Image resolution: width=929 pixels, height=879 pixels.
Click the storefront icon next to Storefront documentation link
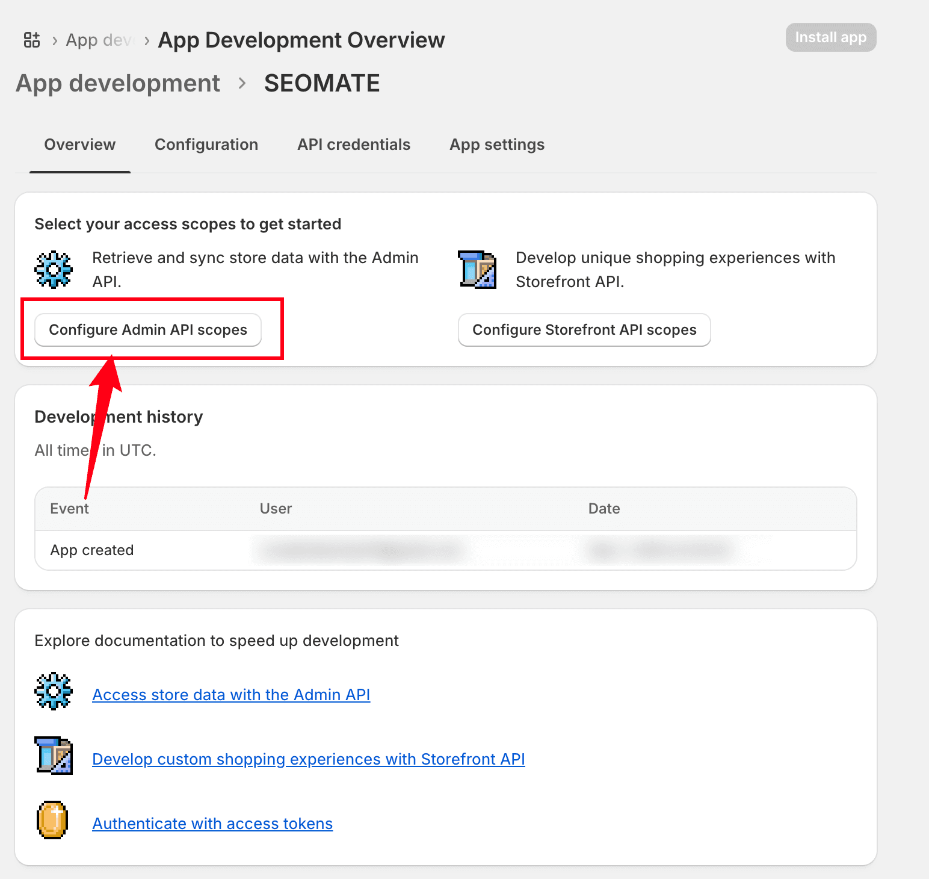coord(54,756)
